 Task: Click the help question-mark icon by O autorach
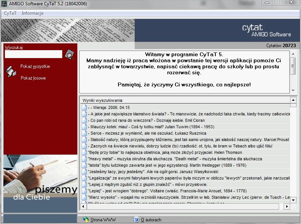click(136, 219)
